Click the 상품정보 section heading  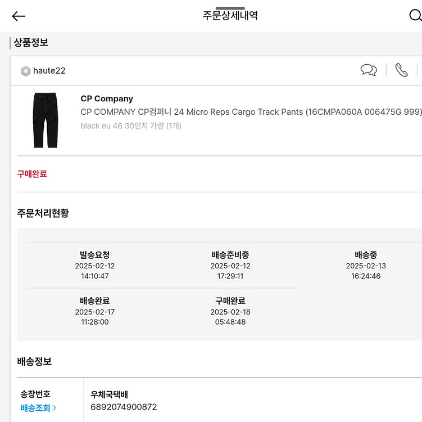point(31,42)
